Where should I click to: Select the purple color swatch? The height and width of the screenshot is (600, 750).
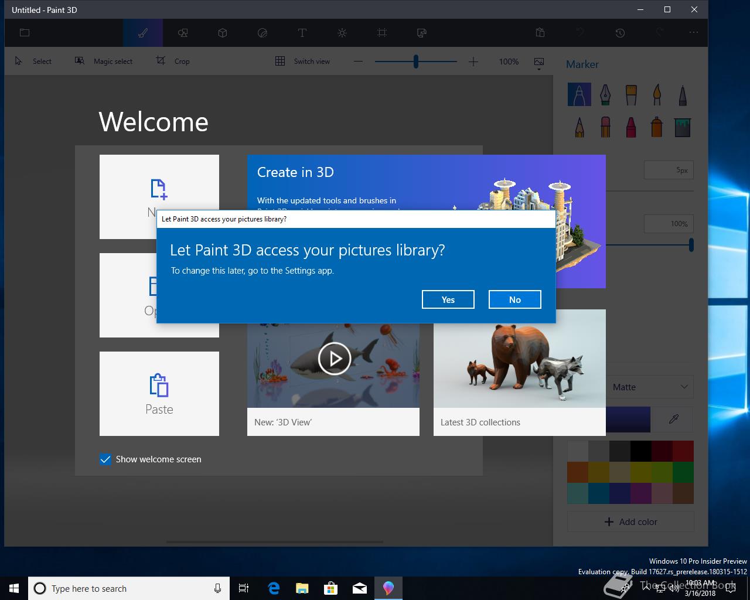click(640, 493)
